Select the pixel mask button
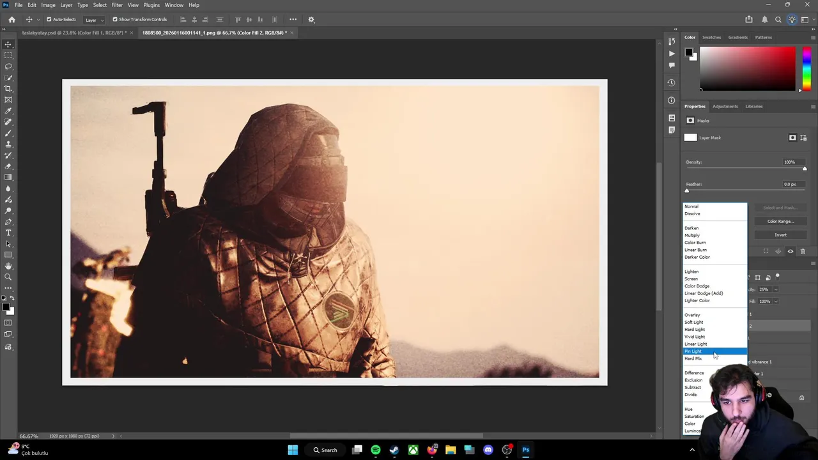Image resolution: width=818 pixels, height=460 pixels. tap(792, 137)
